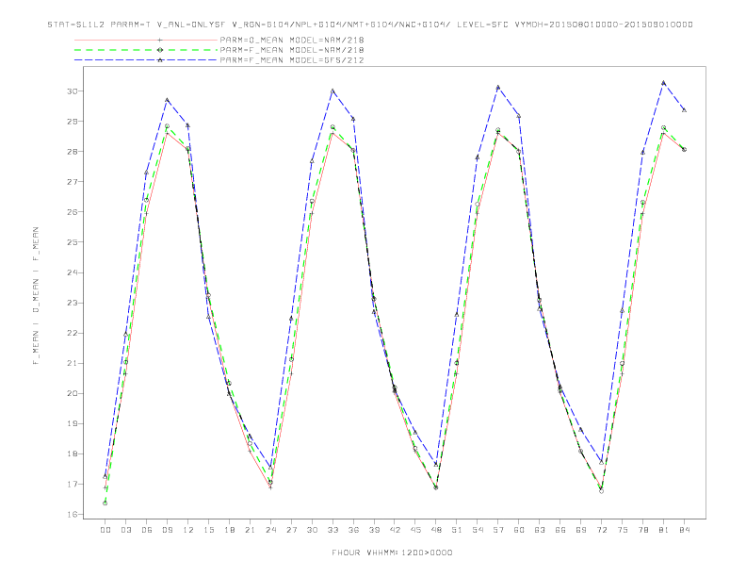Click forecast hour tick label 24 on x-axis

pos(270,530)
